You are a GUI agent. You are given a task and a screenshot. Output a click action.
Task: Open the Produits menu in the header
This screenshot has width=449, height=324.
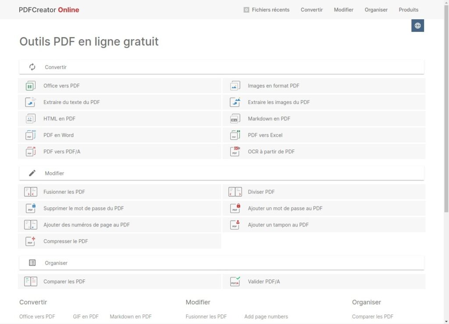[408, 10]
